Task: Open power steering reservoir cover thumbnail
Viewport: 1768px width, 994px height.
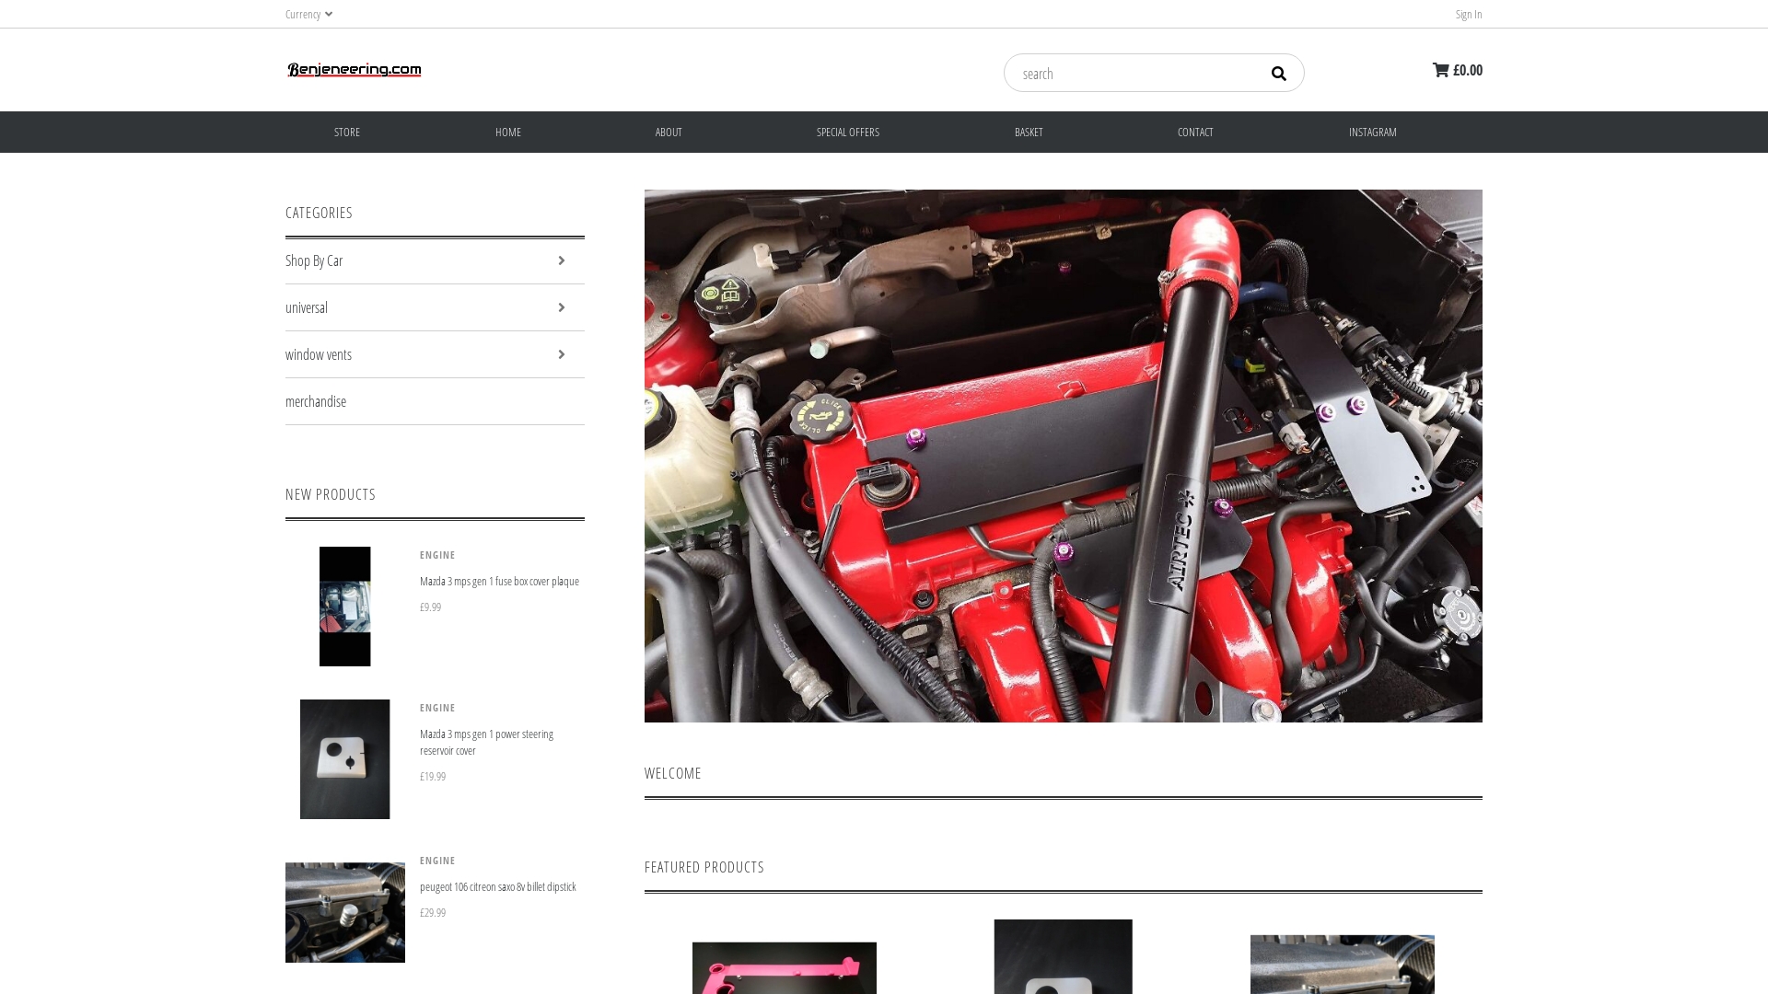Action: click(x=345, y=759)
